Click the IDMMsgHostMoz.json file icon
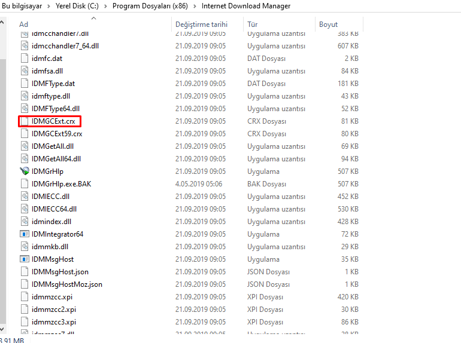This screenshot has width=461, height=343. [25, 284]
